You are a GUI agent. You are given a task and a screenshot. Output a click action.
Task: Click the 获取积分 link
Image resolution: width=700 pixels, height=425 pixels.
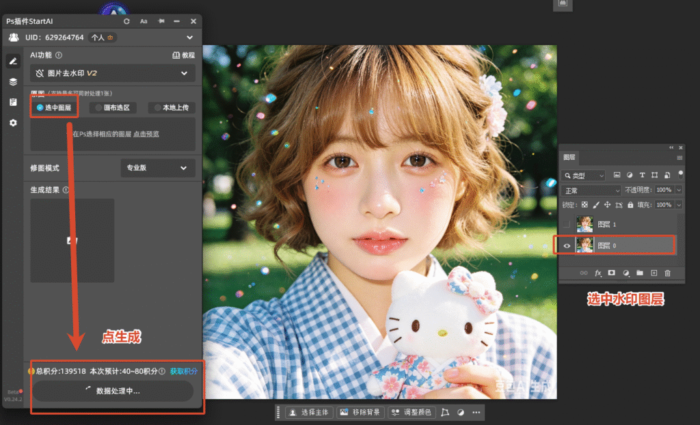[x=183, y=371]
